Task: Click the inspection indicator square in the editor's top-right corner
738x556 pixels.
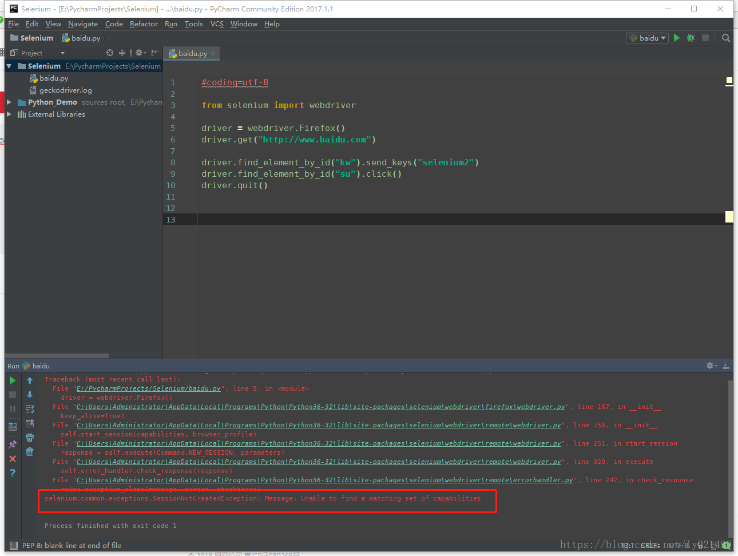Action: click(729, 81)
